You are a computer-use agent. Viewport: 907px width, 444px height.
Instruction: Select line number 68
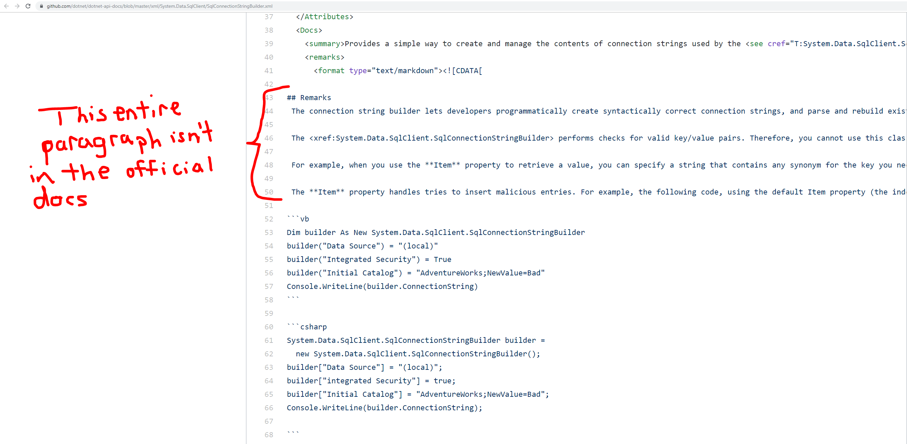(269, 435)
